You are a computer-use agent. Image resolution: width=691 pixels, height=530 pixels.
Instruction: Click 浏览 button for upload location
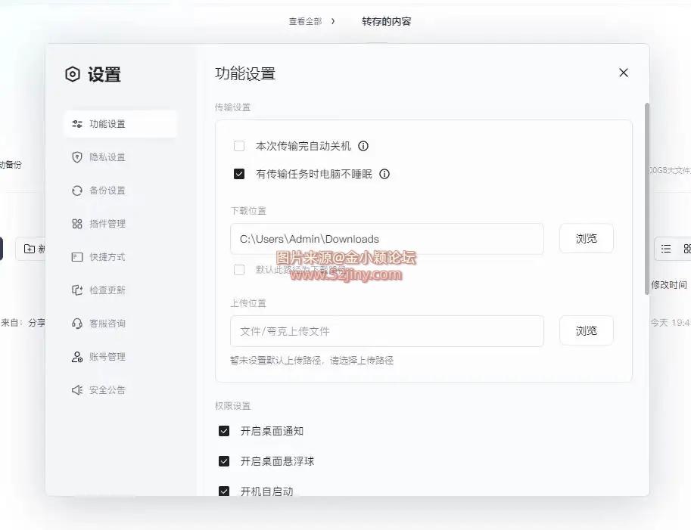pyautogui.click(x=586, y=330)
